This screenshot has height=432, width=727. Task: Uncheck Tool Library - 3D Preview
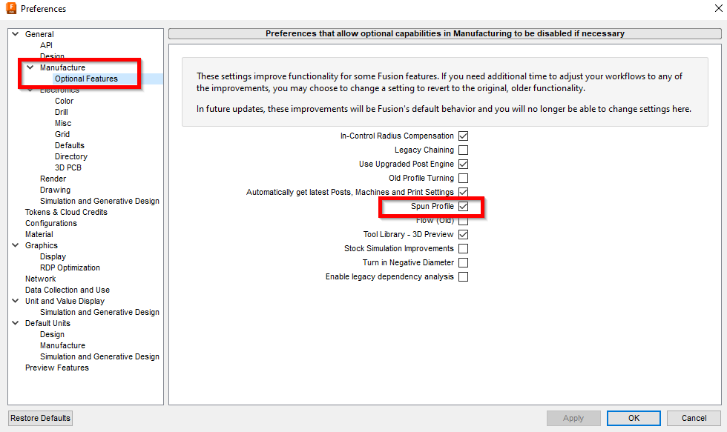463,234
